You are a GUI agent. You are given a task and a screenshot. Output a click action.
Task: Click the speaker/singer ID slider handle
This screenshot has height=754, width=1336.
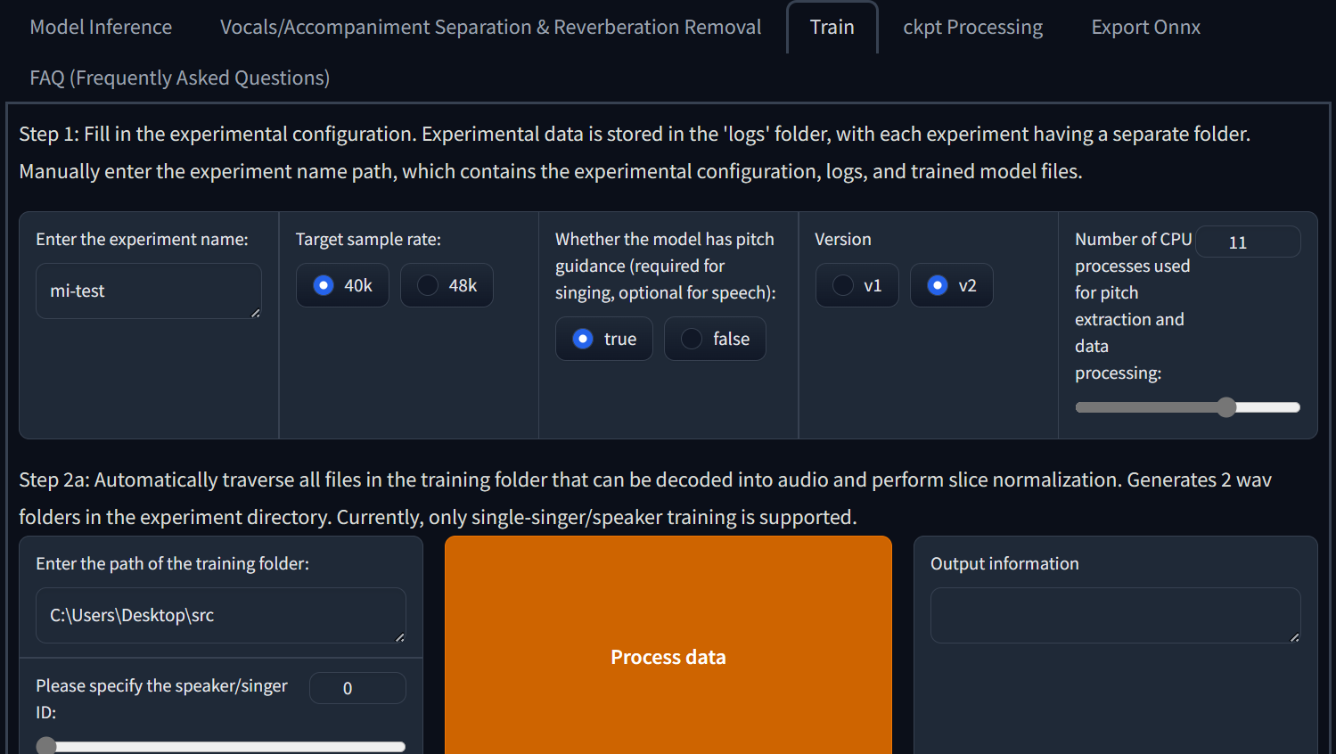(x=46, y=746)
